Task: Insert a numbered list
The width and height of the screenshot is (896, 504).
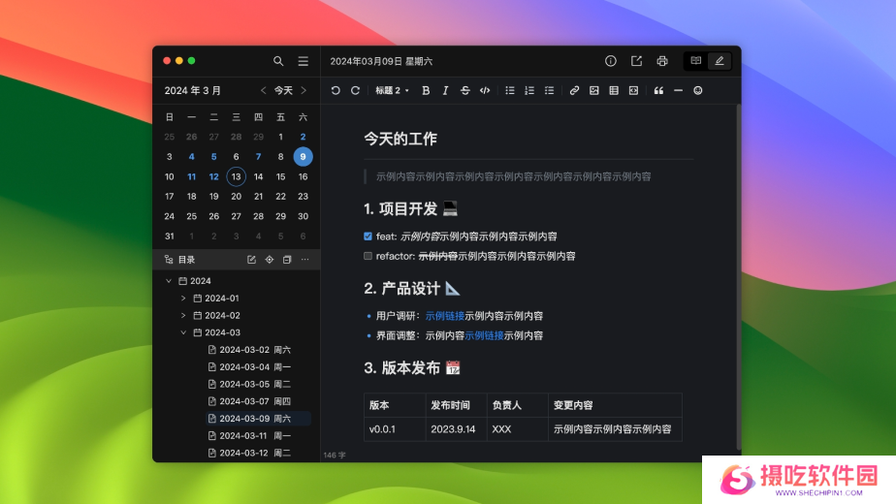Action: pos(529,90)
